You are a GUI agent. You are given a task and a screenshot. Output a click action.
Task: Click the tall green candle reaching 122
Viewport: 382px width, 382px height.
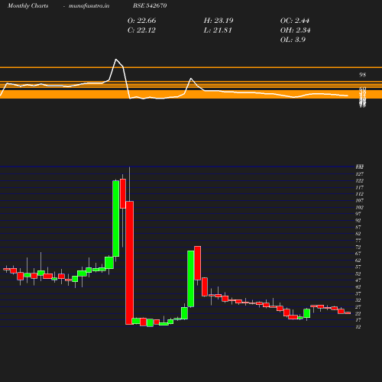point(116,219)
